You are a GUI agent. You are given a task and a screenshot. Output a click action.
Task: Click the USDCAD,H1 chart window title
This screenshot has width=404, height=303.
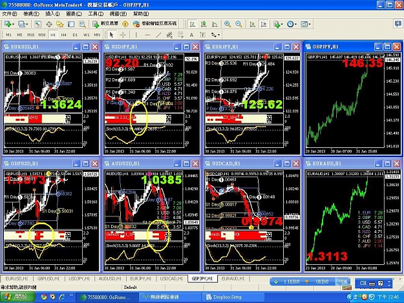tap(226, 163)
